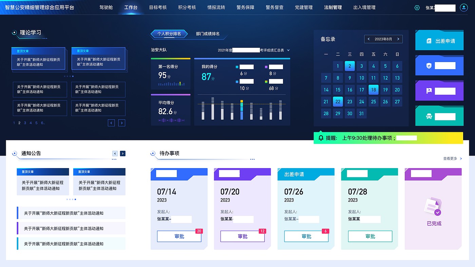Go to page 5 in 理论学习 pagination
Viewport: 475px width, 267px height.
coord(36,123)
